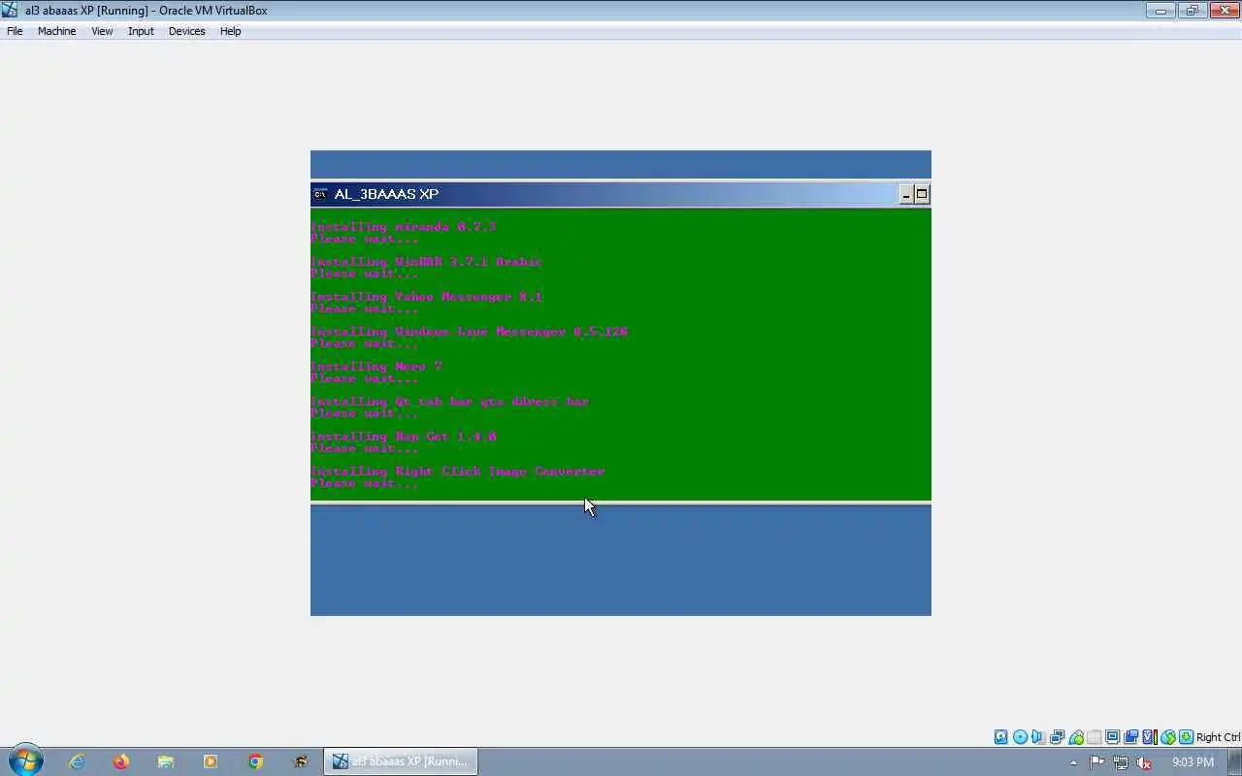Open the File menu
1242x776 pixels.
click(x=15, y=31)
